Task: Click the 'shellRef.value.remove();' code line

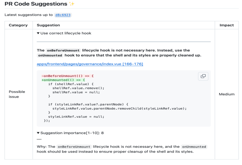Action: click(78, 88)
